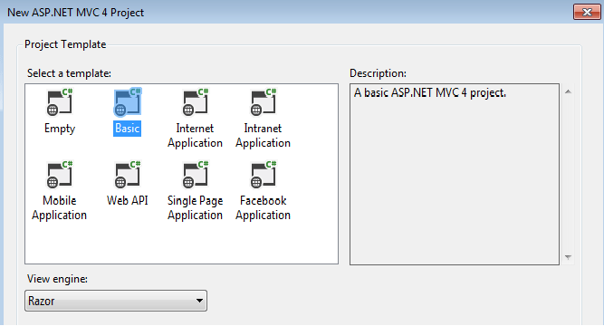604x326 pixels.
Task: Click the 'Empty' template label
Action: pos(60,129)
